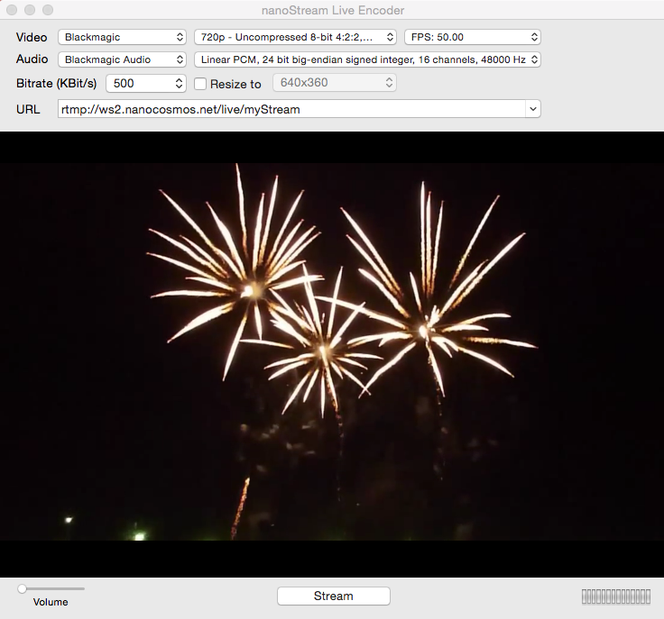Click the right end of the Volume slider track
Screen dimensions: 664x619
tap(82, 588)
